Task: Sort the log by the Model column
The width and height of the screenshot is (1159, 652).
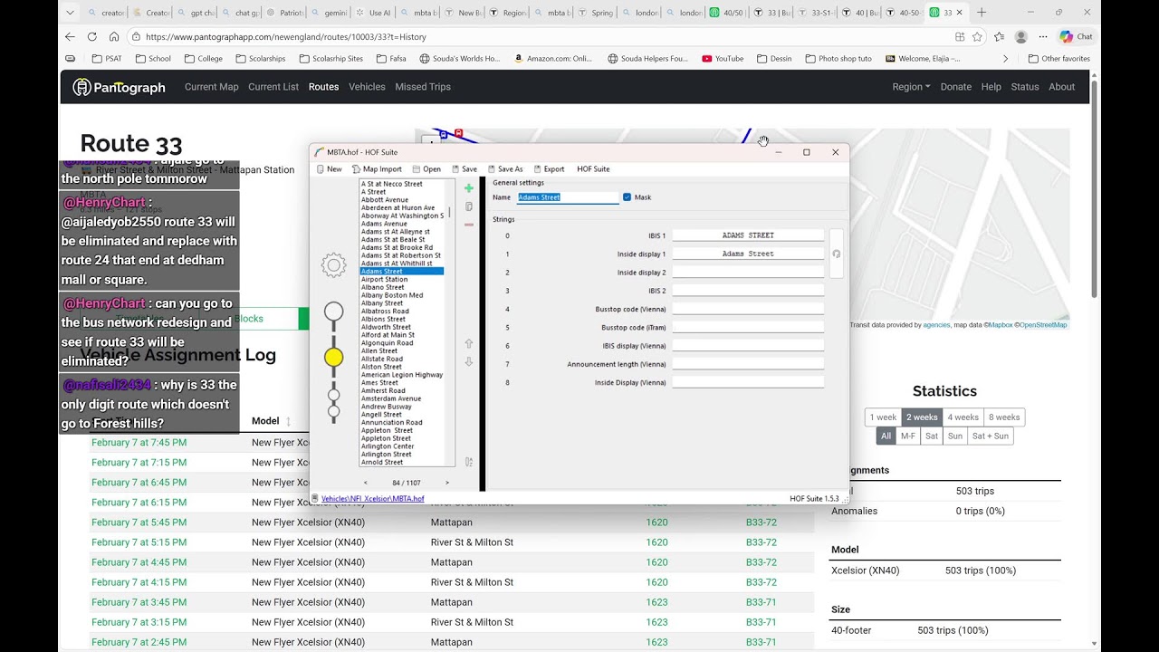Action: point(272,421)
